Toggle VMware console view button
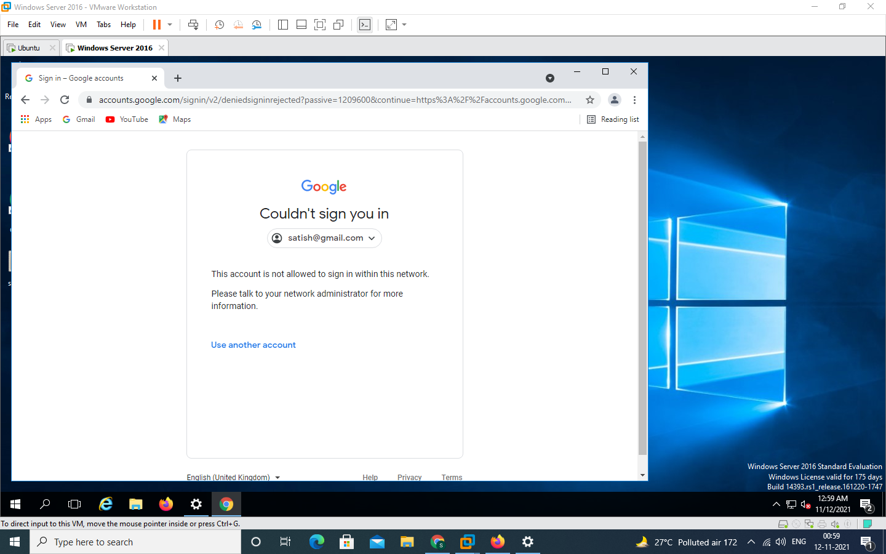The image size is (886, 554). 365,25
